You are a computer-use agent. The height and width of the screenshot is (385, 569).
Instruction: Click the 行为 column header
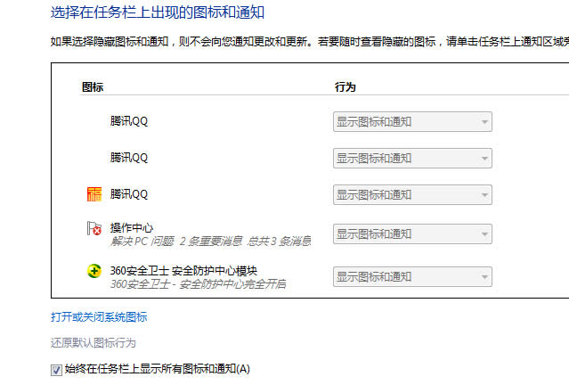pyautogui.click(x=345, y=87)
